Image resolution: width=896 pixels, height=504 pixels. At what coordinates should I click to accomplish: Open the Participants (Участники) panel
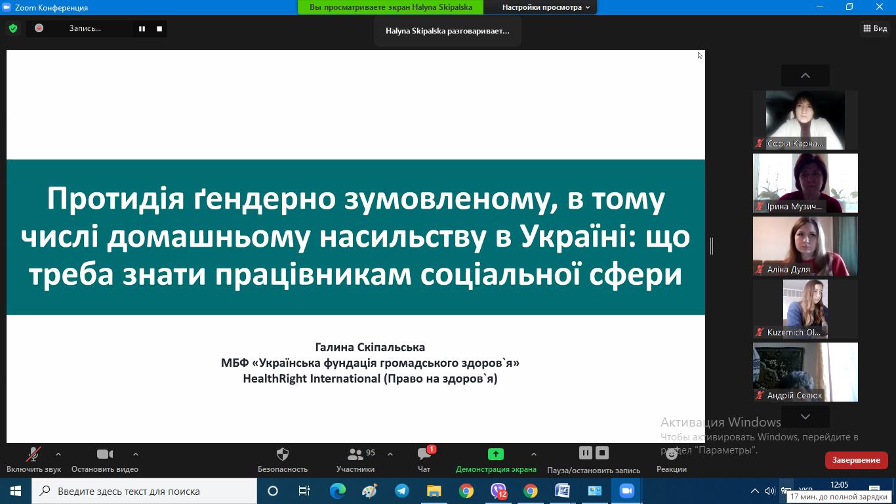click(356, 454)
